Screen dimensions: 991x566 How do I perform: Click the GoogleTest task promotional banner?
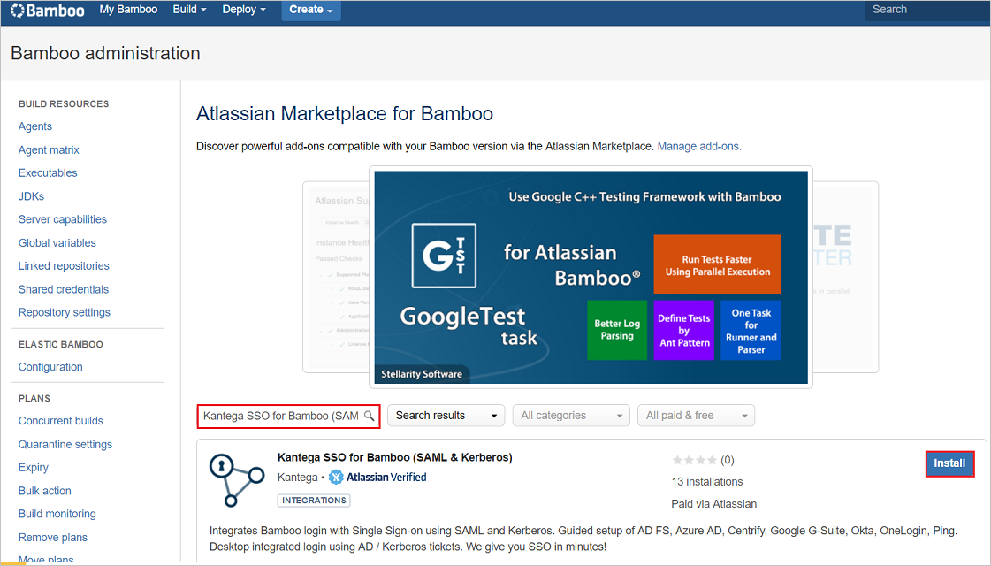(x=590, y=276)
